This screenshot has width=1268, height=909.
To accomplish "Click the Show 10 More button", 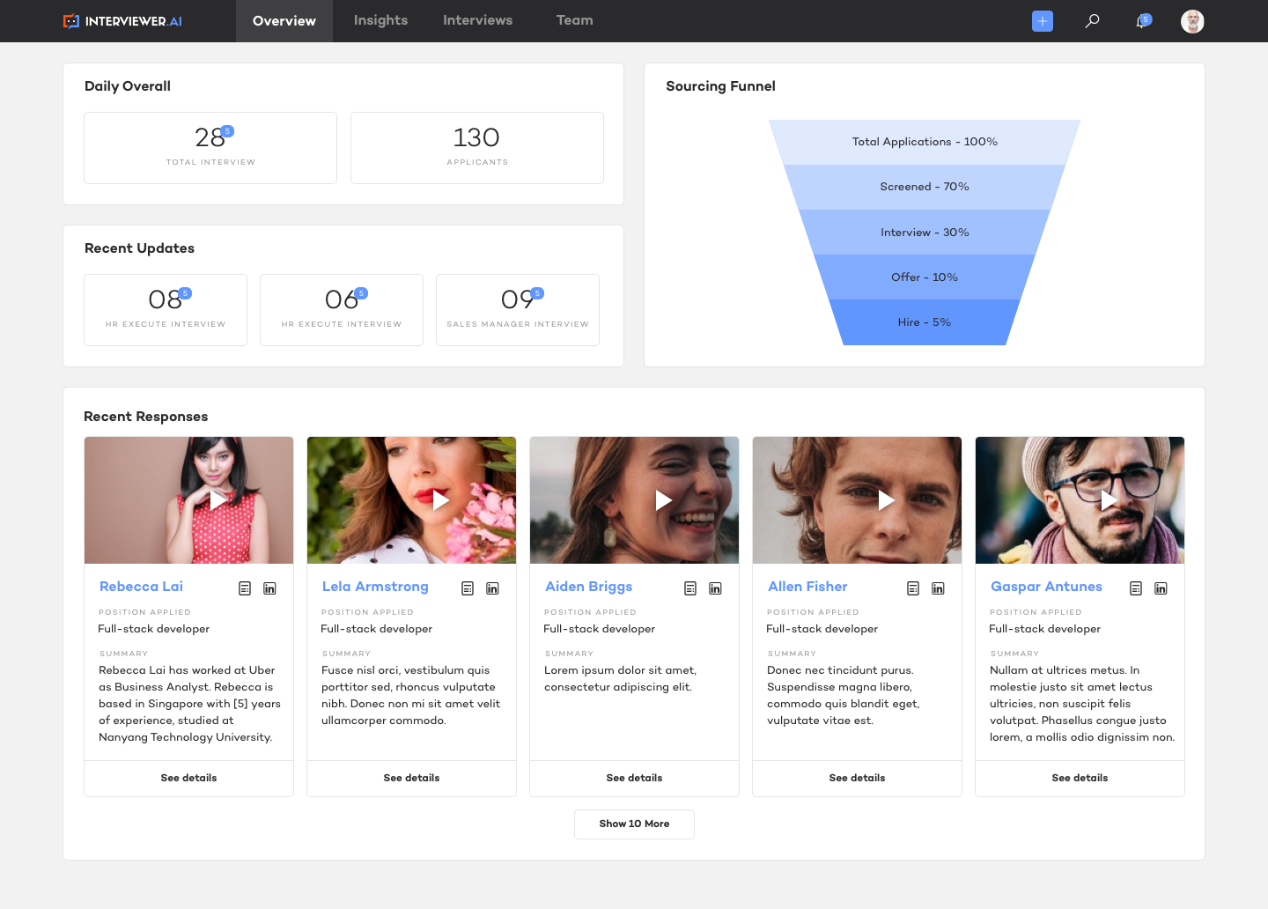I will coord(634,824).
